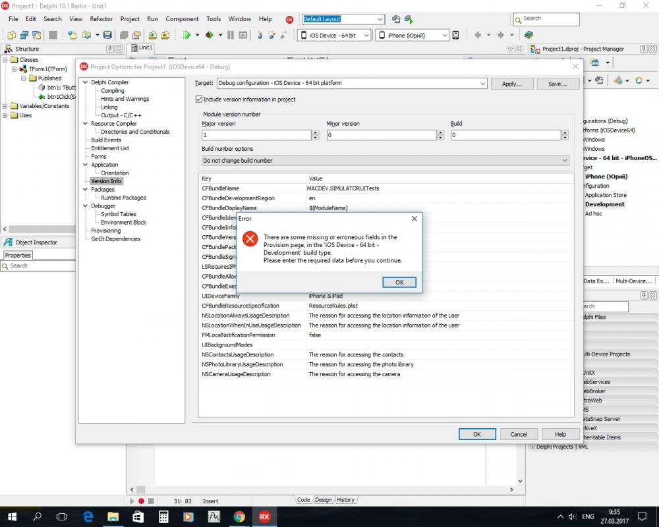This screenshot has height=527, width=659.
Task: Click the Save (floppy disk) toolbar icon
Action: (107, 36)
